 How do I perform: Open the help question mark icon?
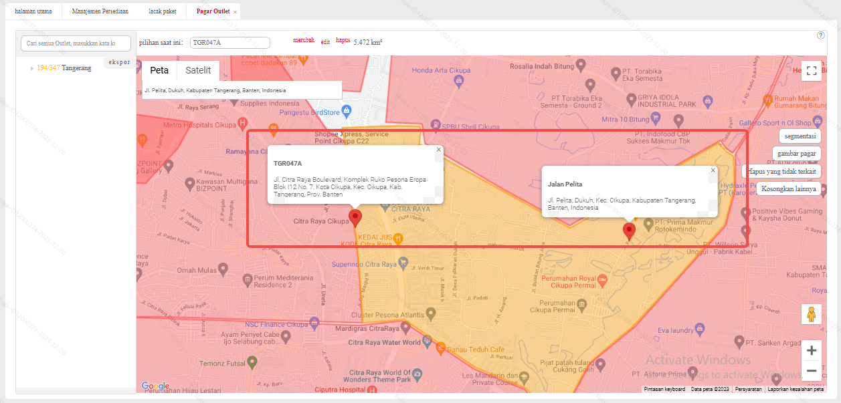820,35
